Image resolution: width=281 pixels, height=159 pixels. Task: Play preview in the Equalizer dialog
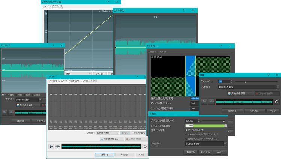tap(51, 147)
